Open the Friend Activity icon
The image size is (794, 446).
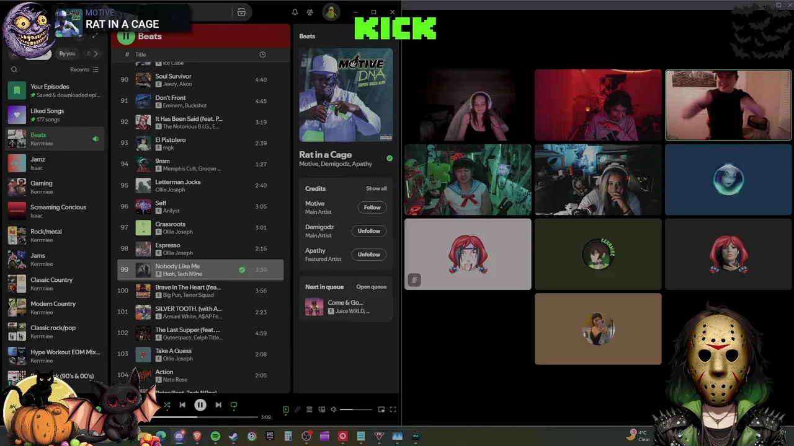coord(310,12)
